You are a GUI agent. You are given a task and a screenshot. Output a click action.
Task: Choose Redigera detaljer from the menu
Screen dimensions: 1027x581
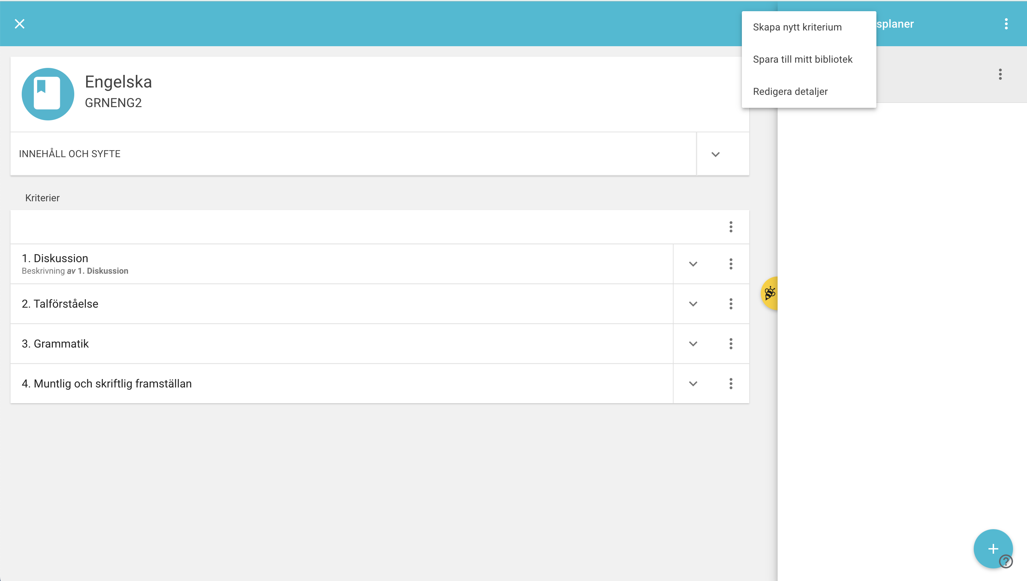tap(790, 91)
